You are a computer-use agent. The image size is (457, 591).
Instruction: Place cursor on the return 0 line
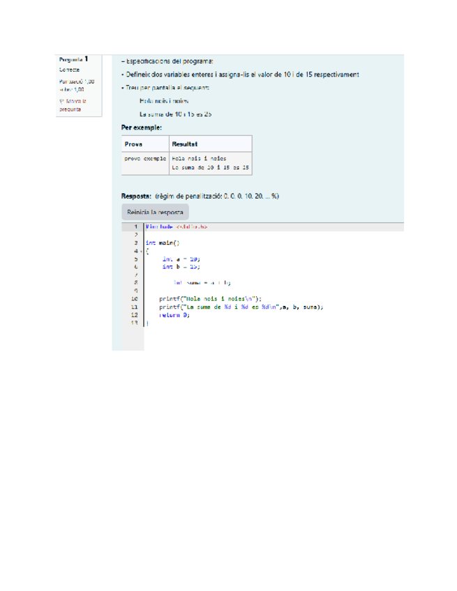pyautogui.click(x=174, y=314)
